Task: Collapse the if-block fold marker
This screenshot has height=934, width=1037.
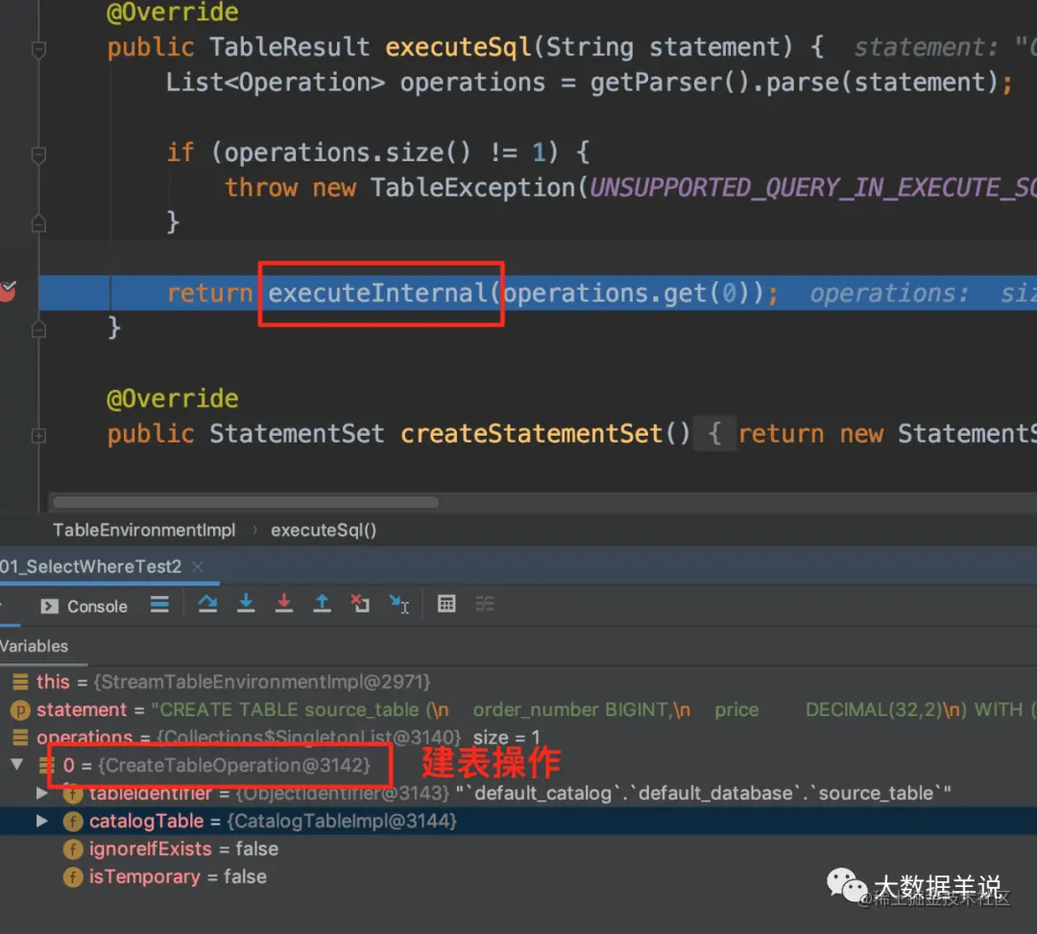Action: (x=38, y=154)
